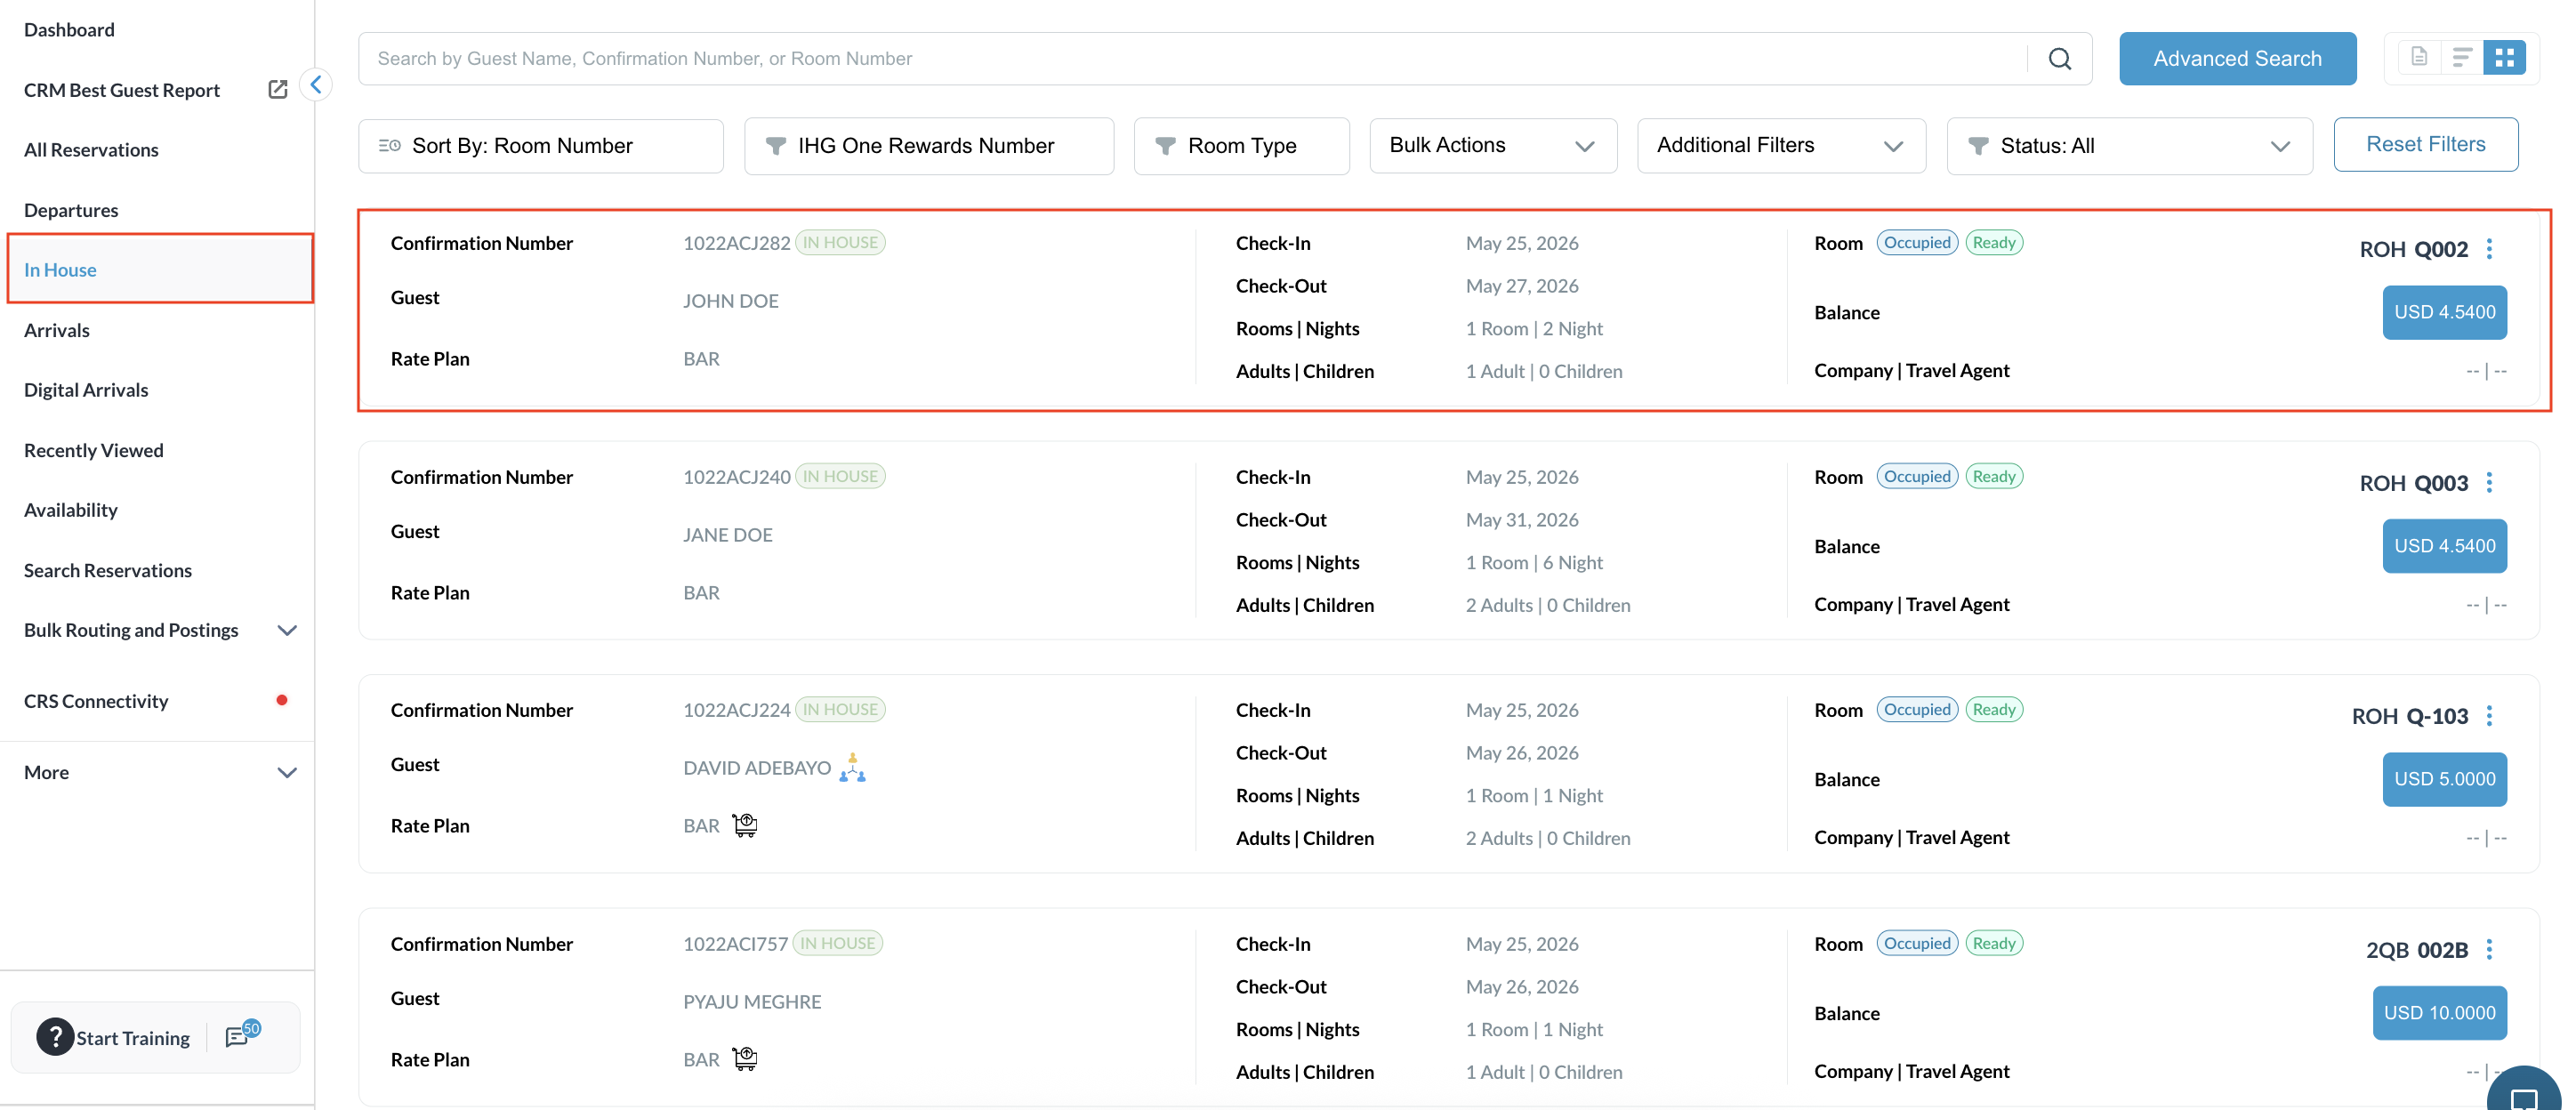Open the Room Type filter
Viewport: 2576px width, 1110px height.
1242,146
